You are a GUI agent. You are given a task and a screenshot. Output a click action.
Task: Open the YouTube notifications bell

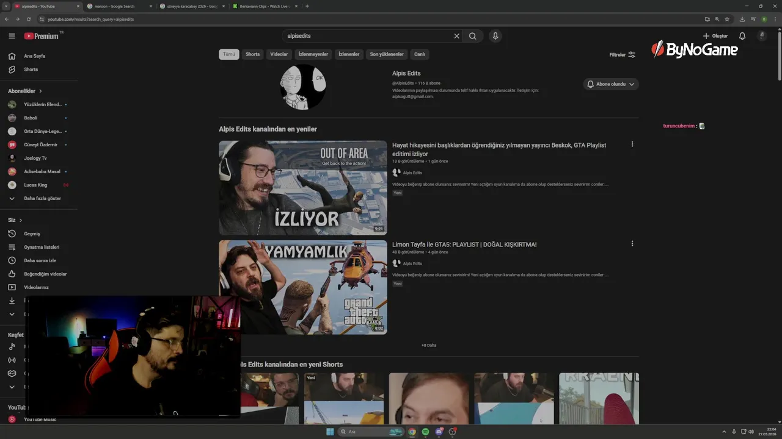tap(742, 36)
